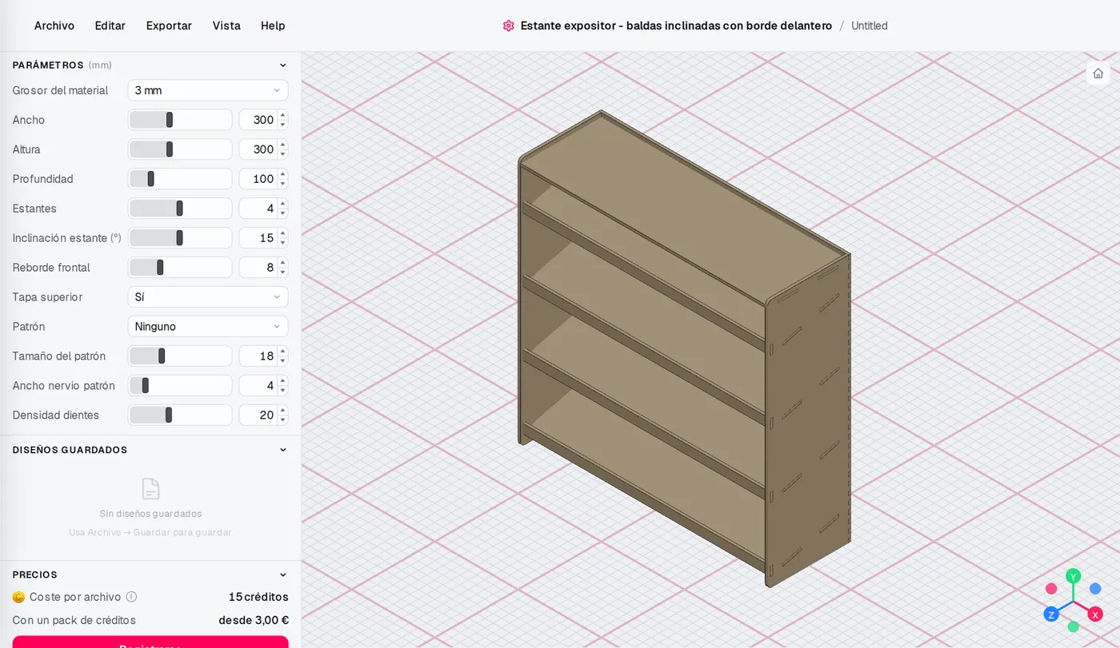Click the Inclinación estante slider handle
1120x648 pixels.
[x=179, y=238]
